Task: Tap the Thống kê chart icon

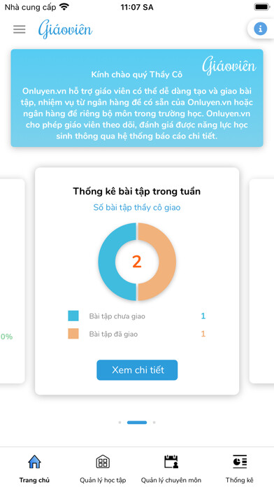Action: pyautogui.click(x=240, y=462)
